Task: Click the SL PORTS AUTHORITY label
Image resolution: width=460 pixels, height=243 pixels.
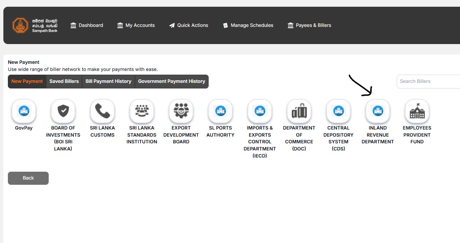Action: tap(221, 131)
